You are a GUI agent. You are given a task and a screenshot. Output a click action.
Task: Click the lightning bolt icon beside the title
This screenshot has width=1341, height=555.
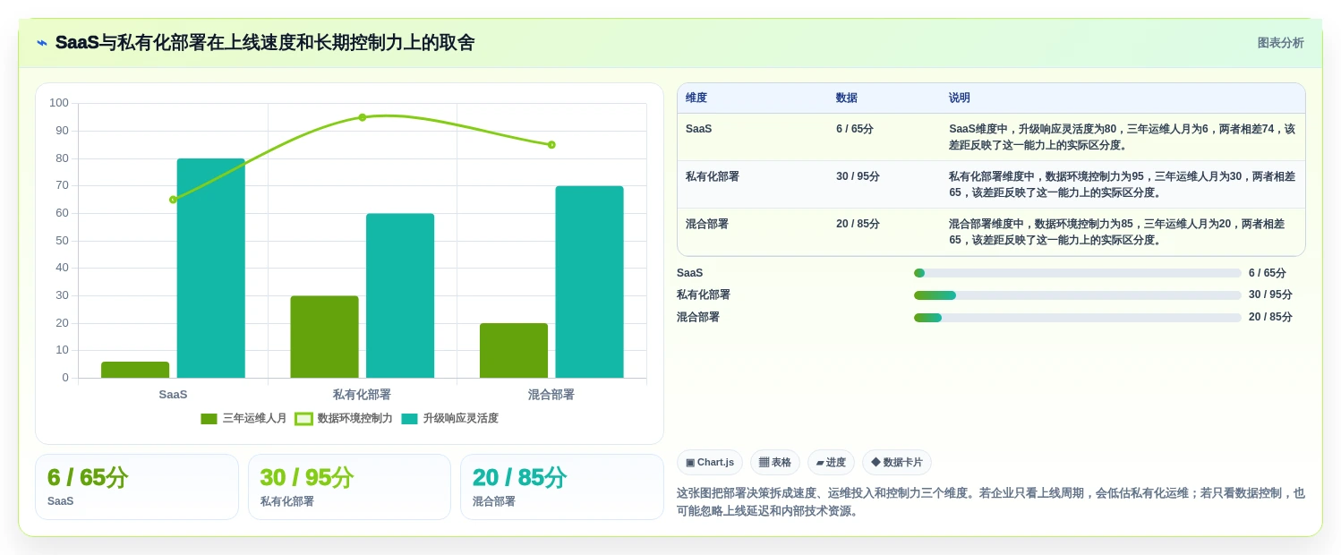(42, 43)
